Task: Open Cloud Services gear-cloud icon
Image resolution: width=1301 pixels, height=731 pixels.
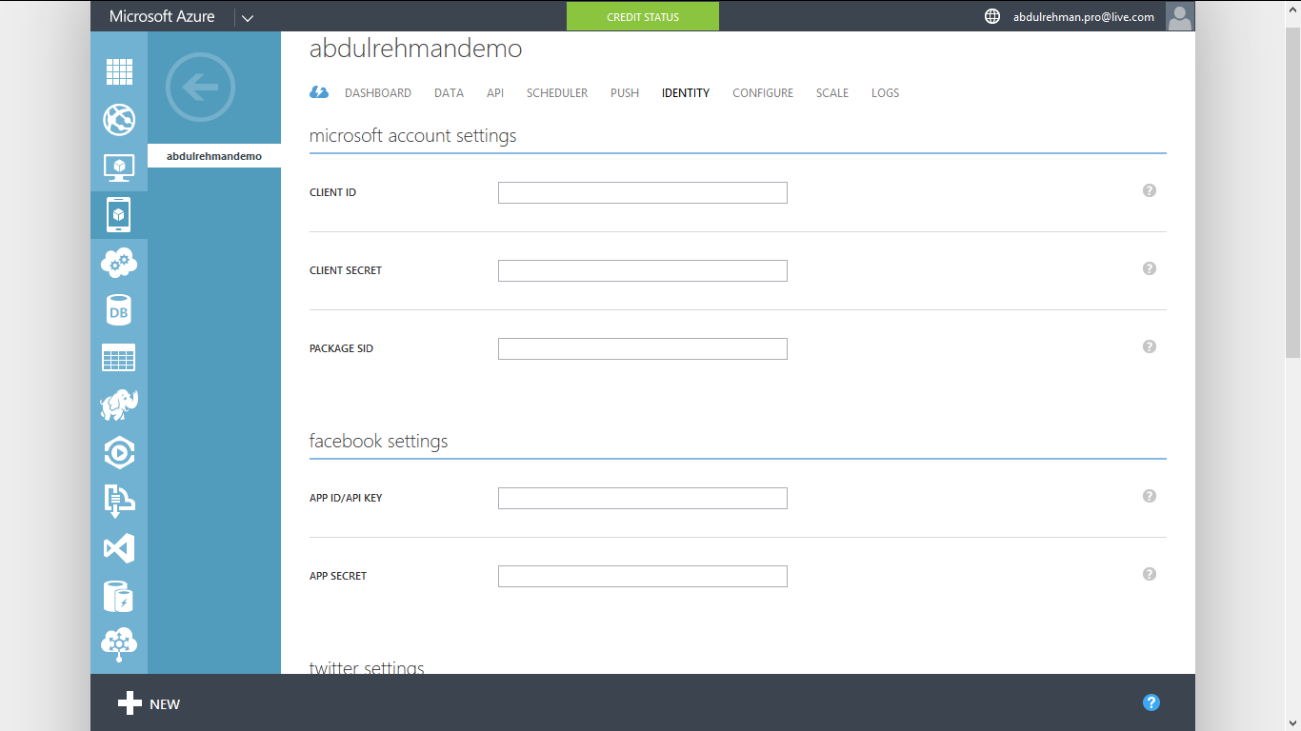Action: (119, 263)
